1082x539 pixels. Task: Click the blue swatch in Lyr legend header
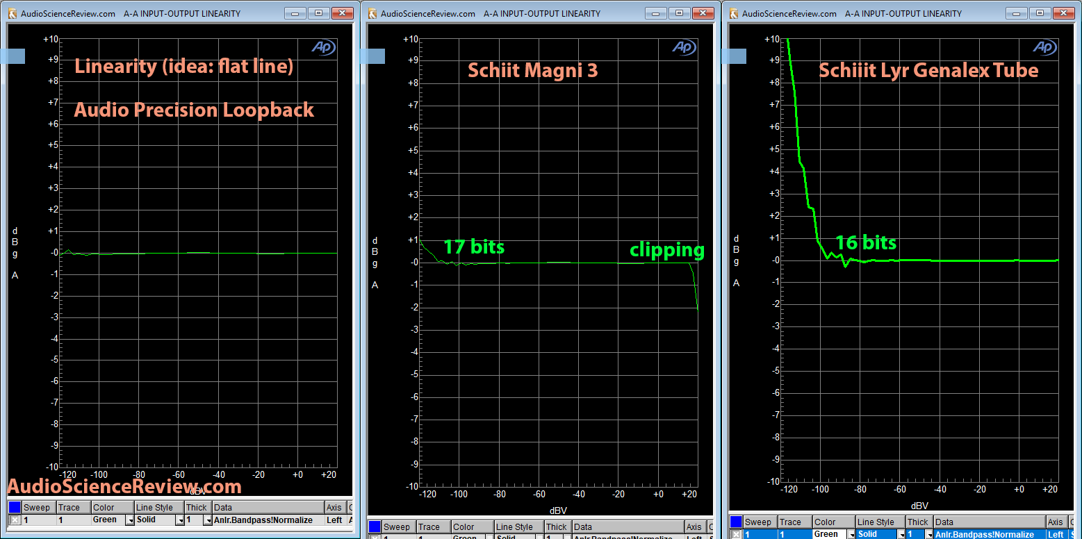pyautogui.click(x=736, y=522)
